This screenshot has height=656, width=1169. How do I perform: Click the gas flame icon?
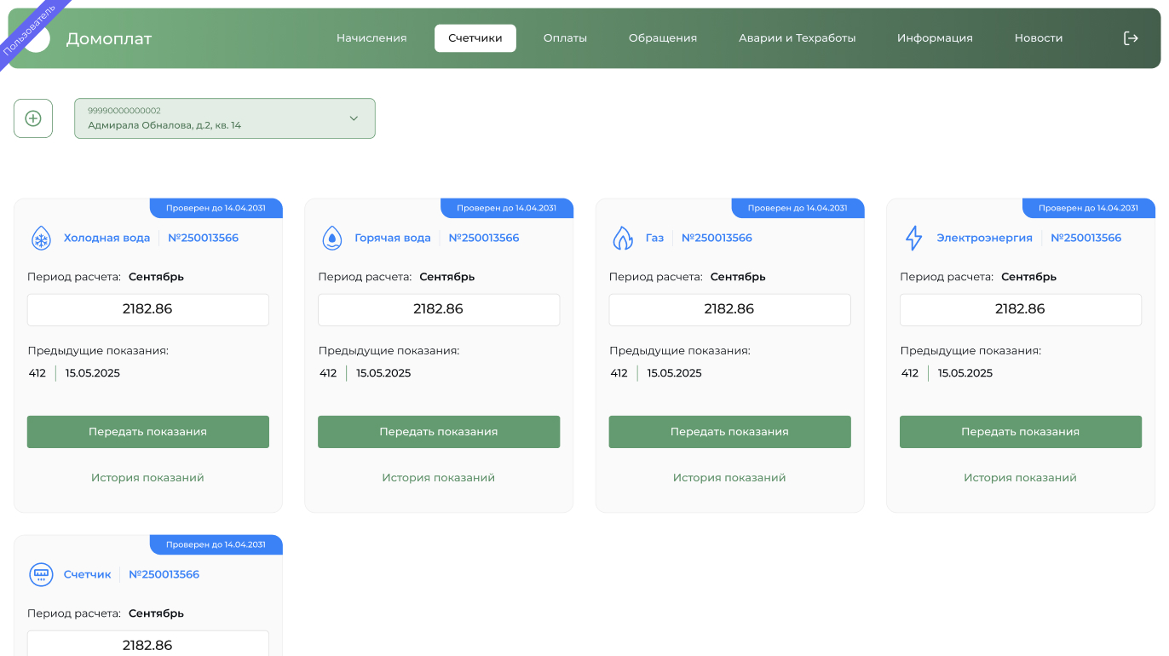tap(623, 239)
